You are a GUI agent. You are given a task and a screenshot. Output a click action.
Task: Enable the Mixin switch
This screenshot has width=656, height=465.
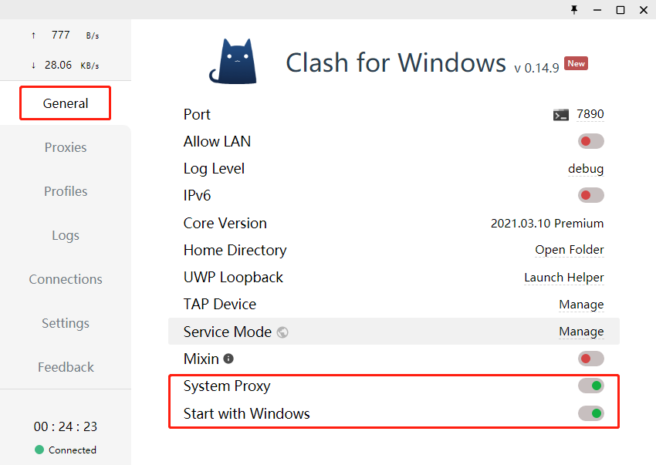tap(591, 359)
